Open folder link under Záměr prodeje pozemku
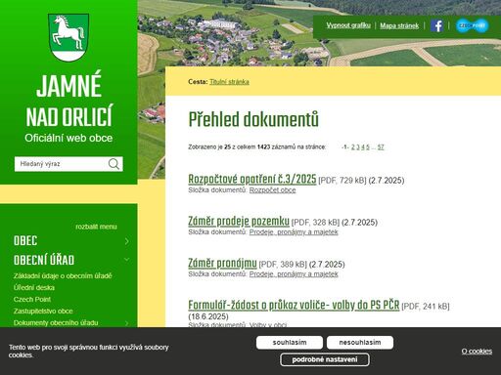This screenshot has width=501, height=375. click(294, 232)
